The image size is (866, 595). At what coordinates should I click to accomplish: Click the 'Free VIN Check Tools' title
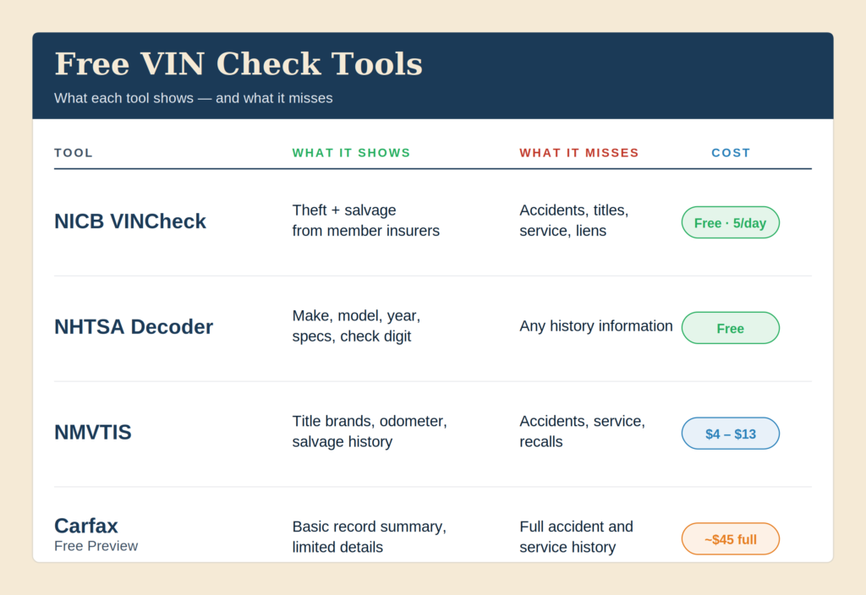click(238, 63)
